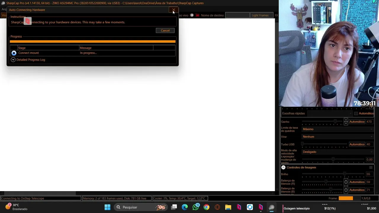Image resolution: width=379 pixels, height=213 pixels.
Task: Open the Virar dropdown set to Nenhum
Action: tap(338, 137)
